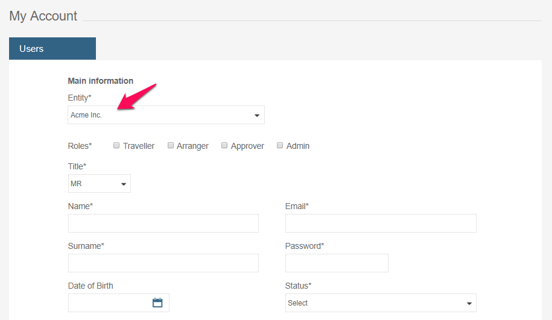Switch to the Users tab
This screenshot has width=552, height=320.
pos(52,49)
